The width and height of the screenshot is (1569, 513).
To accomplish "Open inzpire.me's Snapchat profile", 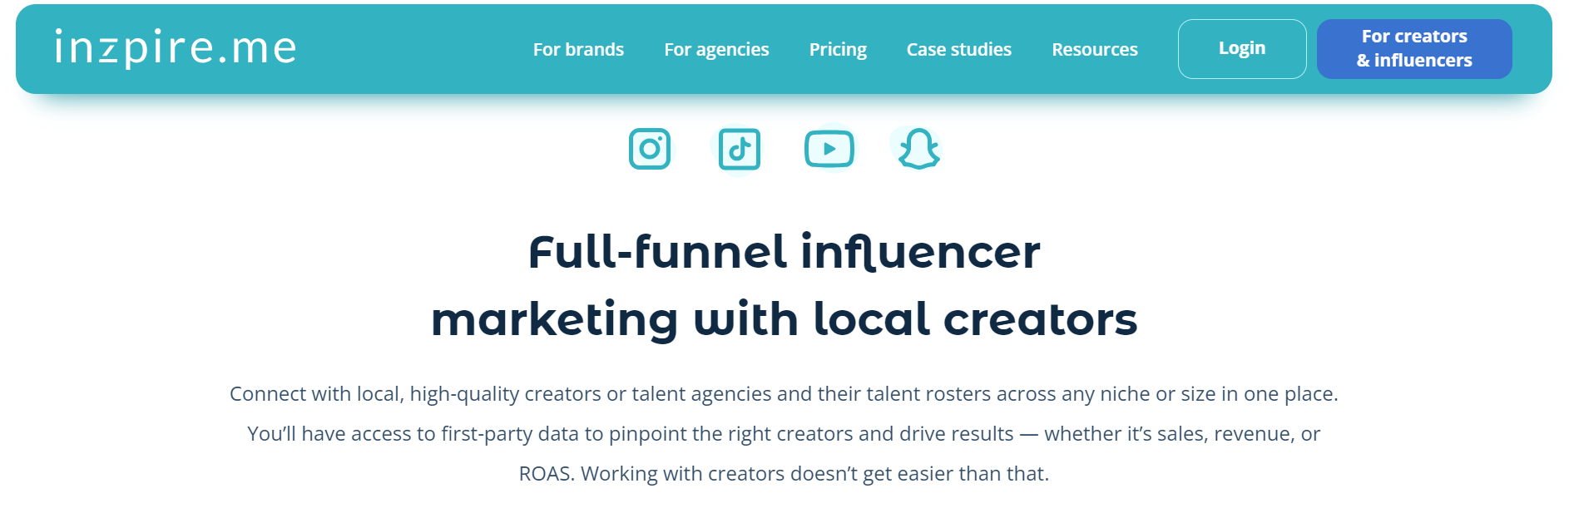I will 918,149.
